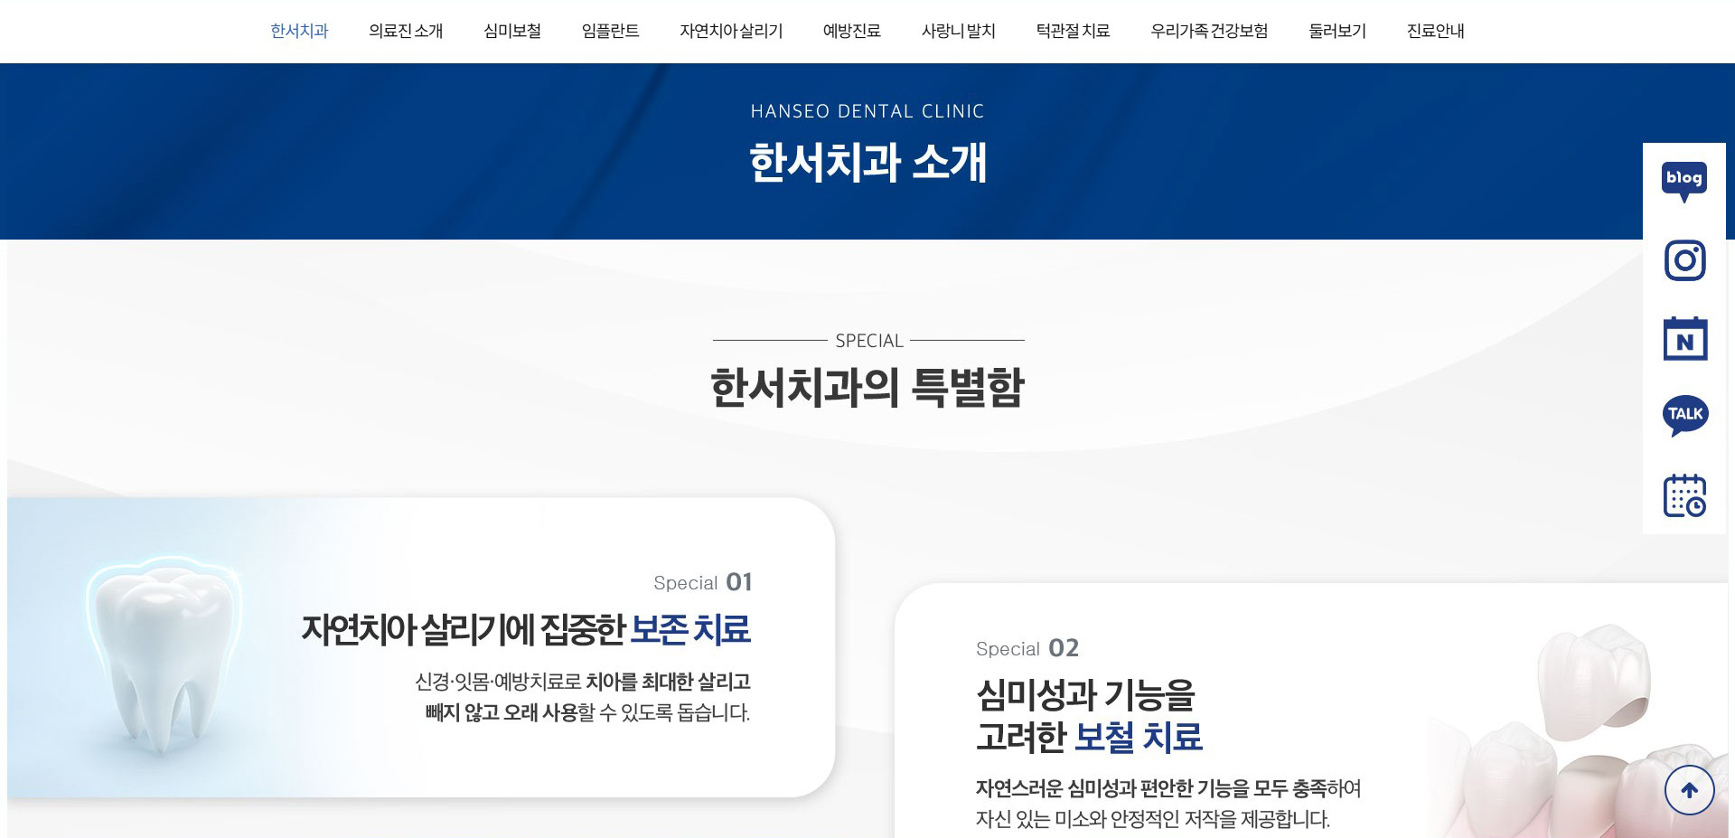This screenshot has width=1735, height=838.
Task: Click the 한서치과 소개 banner title
Action: click(868, 163)
